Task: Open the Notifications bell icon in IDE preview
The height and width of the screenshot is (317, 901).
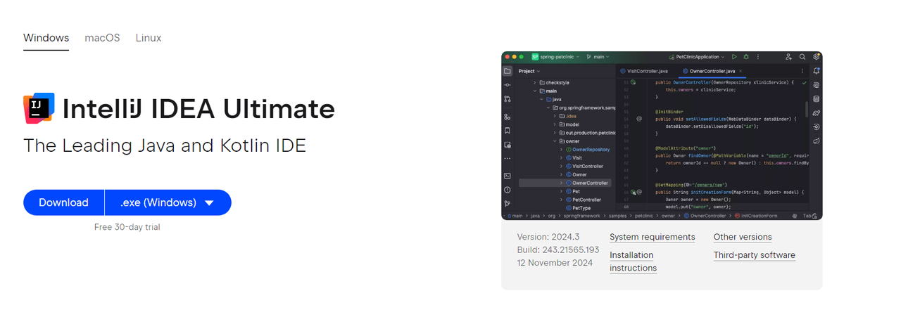Action: [x=816, y=71]
